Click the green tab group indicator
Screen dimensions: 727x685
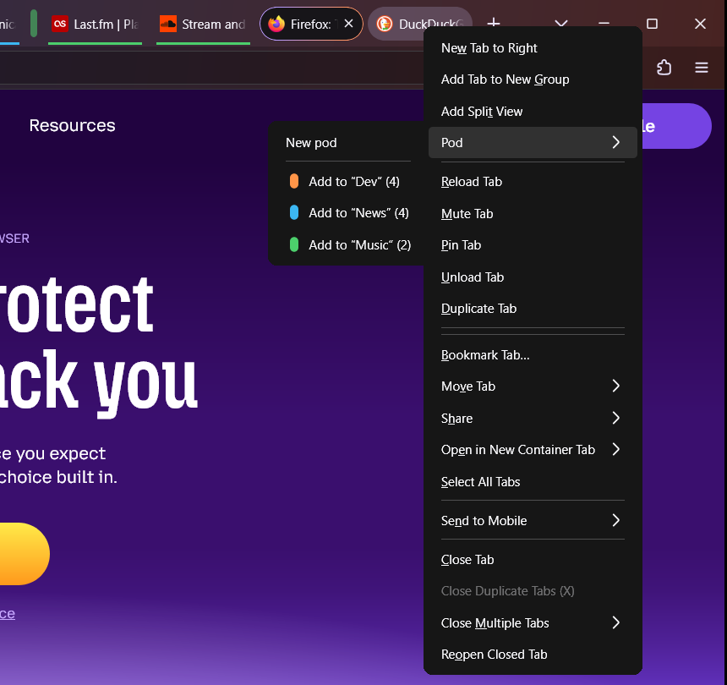point(33,23)
